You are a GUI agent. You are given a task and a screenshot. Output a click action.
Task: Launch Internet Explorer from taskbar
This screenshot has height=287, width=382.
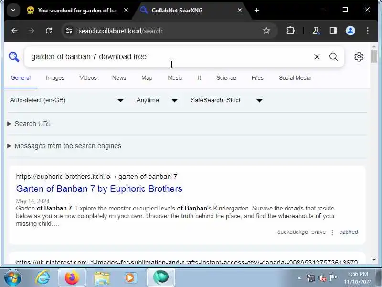42,277
